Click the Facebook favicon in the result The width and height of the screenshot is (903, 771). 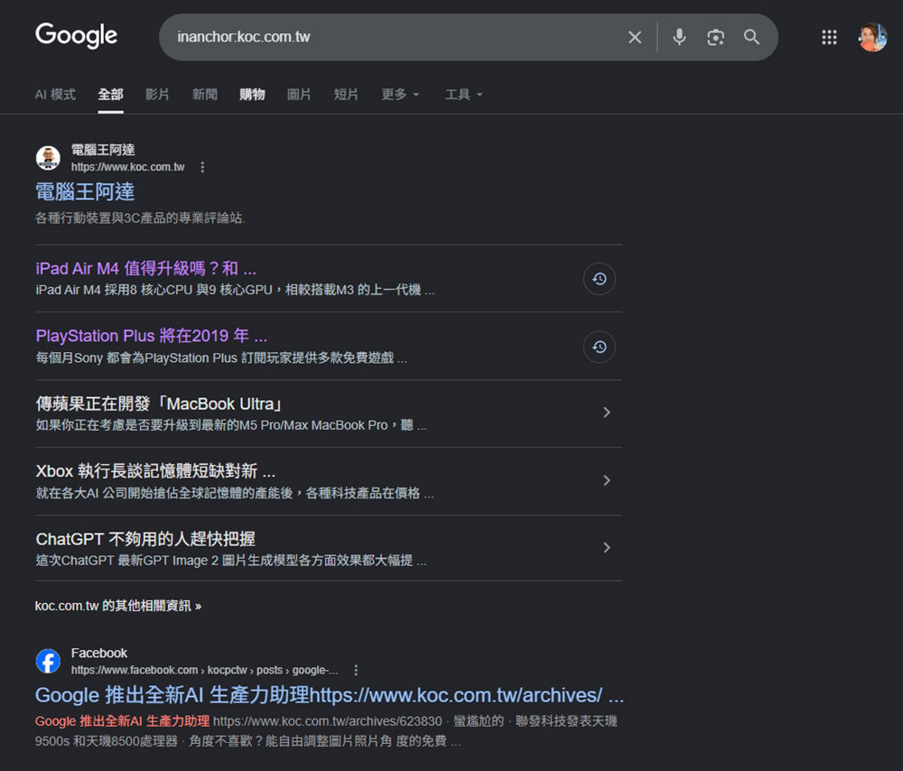[x=48, y=661]
